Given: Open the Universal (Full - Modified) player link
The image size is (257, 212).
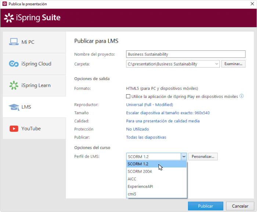Looking at the screenshot, I should [149, 105].
